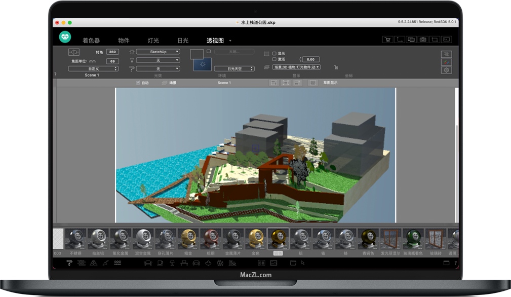The image size is (511, 297).
Task: Expand the 日光天空 environment dropdown
Action: [234, 68]
